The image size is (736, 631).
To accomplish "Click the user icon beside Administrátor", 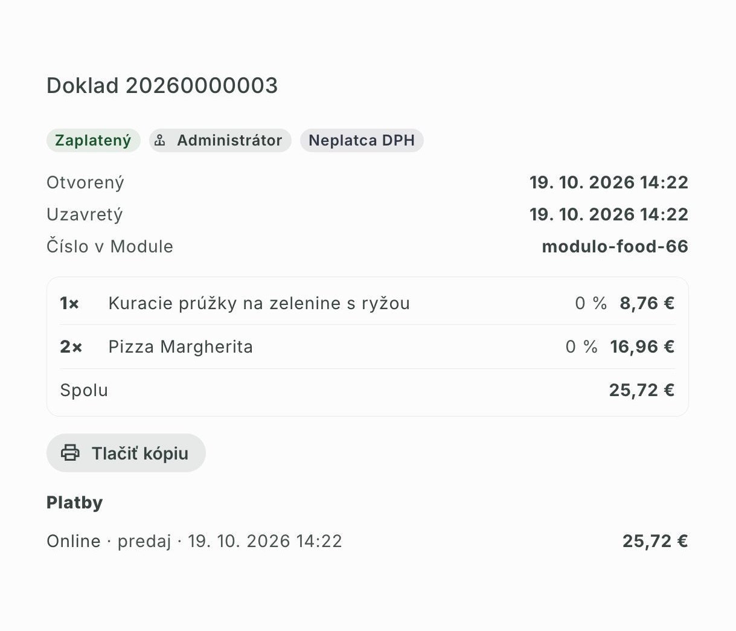I will point(160,141).
